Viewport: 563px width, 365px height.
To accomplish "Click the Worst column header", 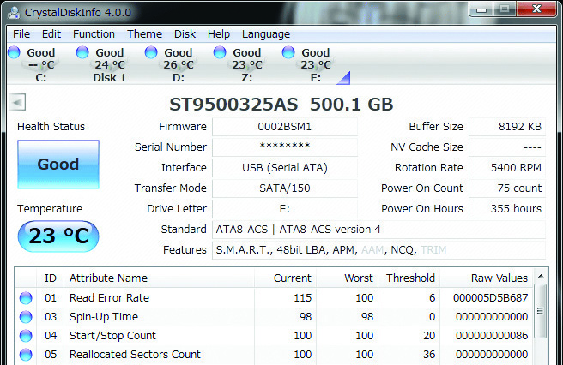I will coord(347,278).
